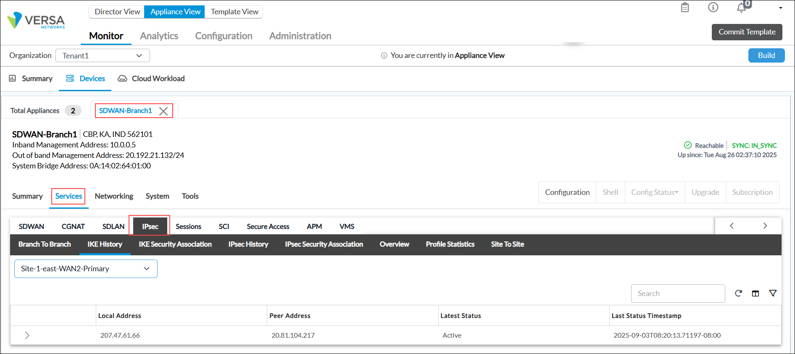The width and height of the screenshot is (795, 354).
Task: Go to the Configuration main tab
Action: (224, 36)
